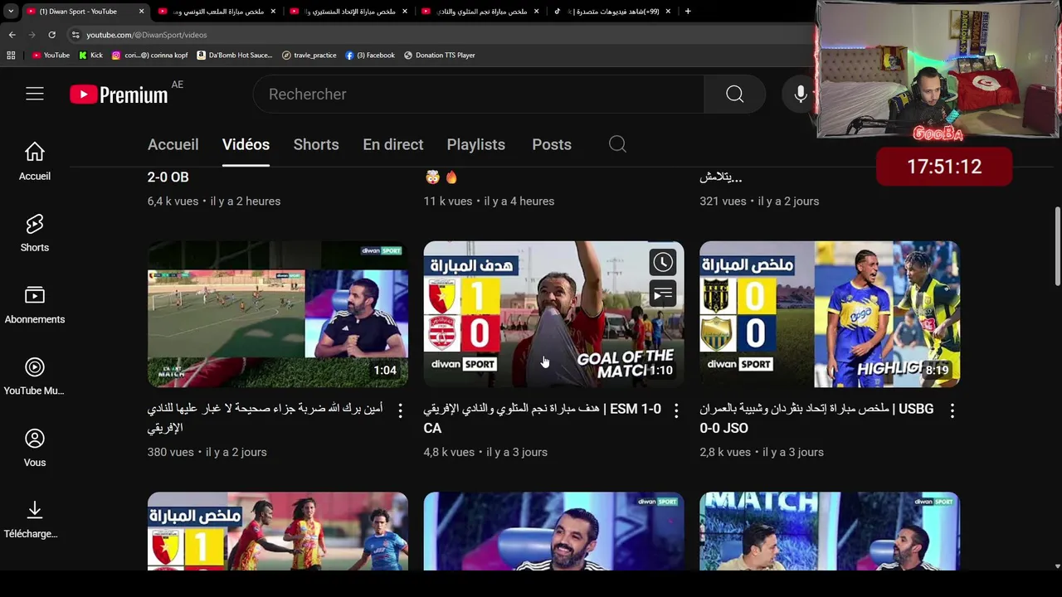
Task: Reload the page with the refresh icon
Action: tap(51, 35)
